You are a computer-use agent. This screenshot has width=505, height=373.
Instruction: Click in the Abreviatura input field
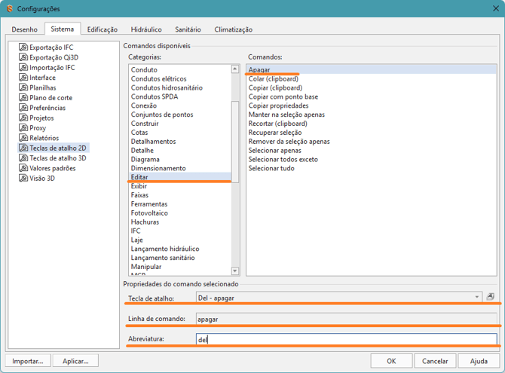[x=347, y=339]
